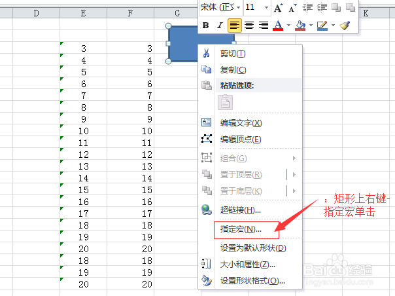This screenshot has width=395, height=296.
Task: Increase font size with large A
Action: coord(278,8)
